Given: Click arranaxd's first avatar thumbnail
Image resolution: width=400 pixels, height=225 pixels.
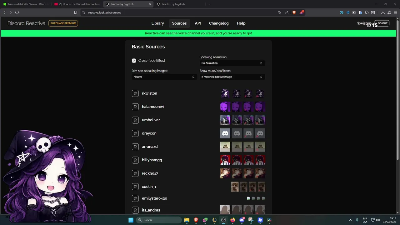Looking at the screenshot, I should [x=225, y=147].
